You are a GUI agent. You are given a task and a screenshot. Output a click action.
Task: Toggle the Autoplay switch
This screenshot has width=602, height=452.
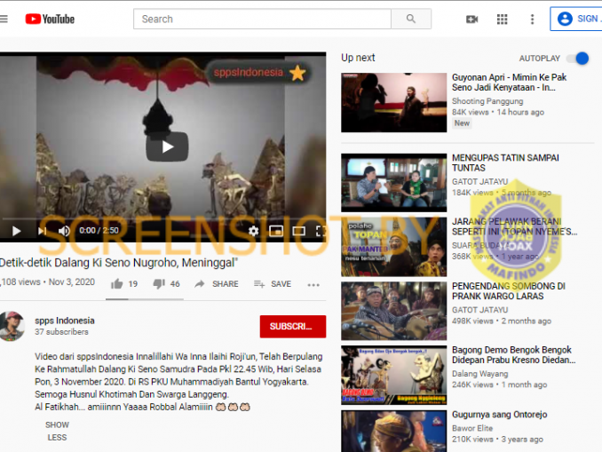(579, 59)
